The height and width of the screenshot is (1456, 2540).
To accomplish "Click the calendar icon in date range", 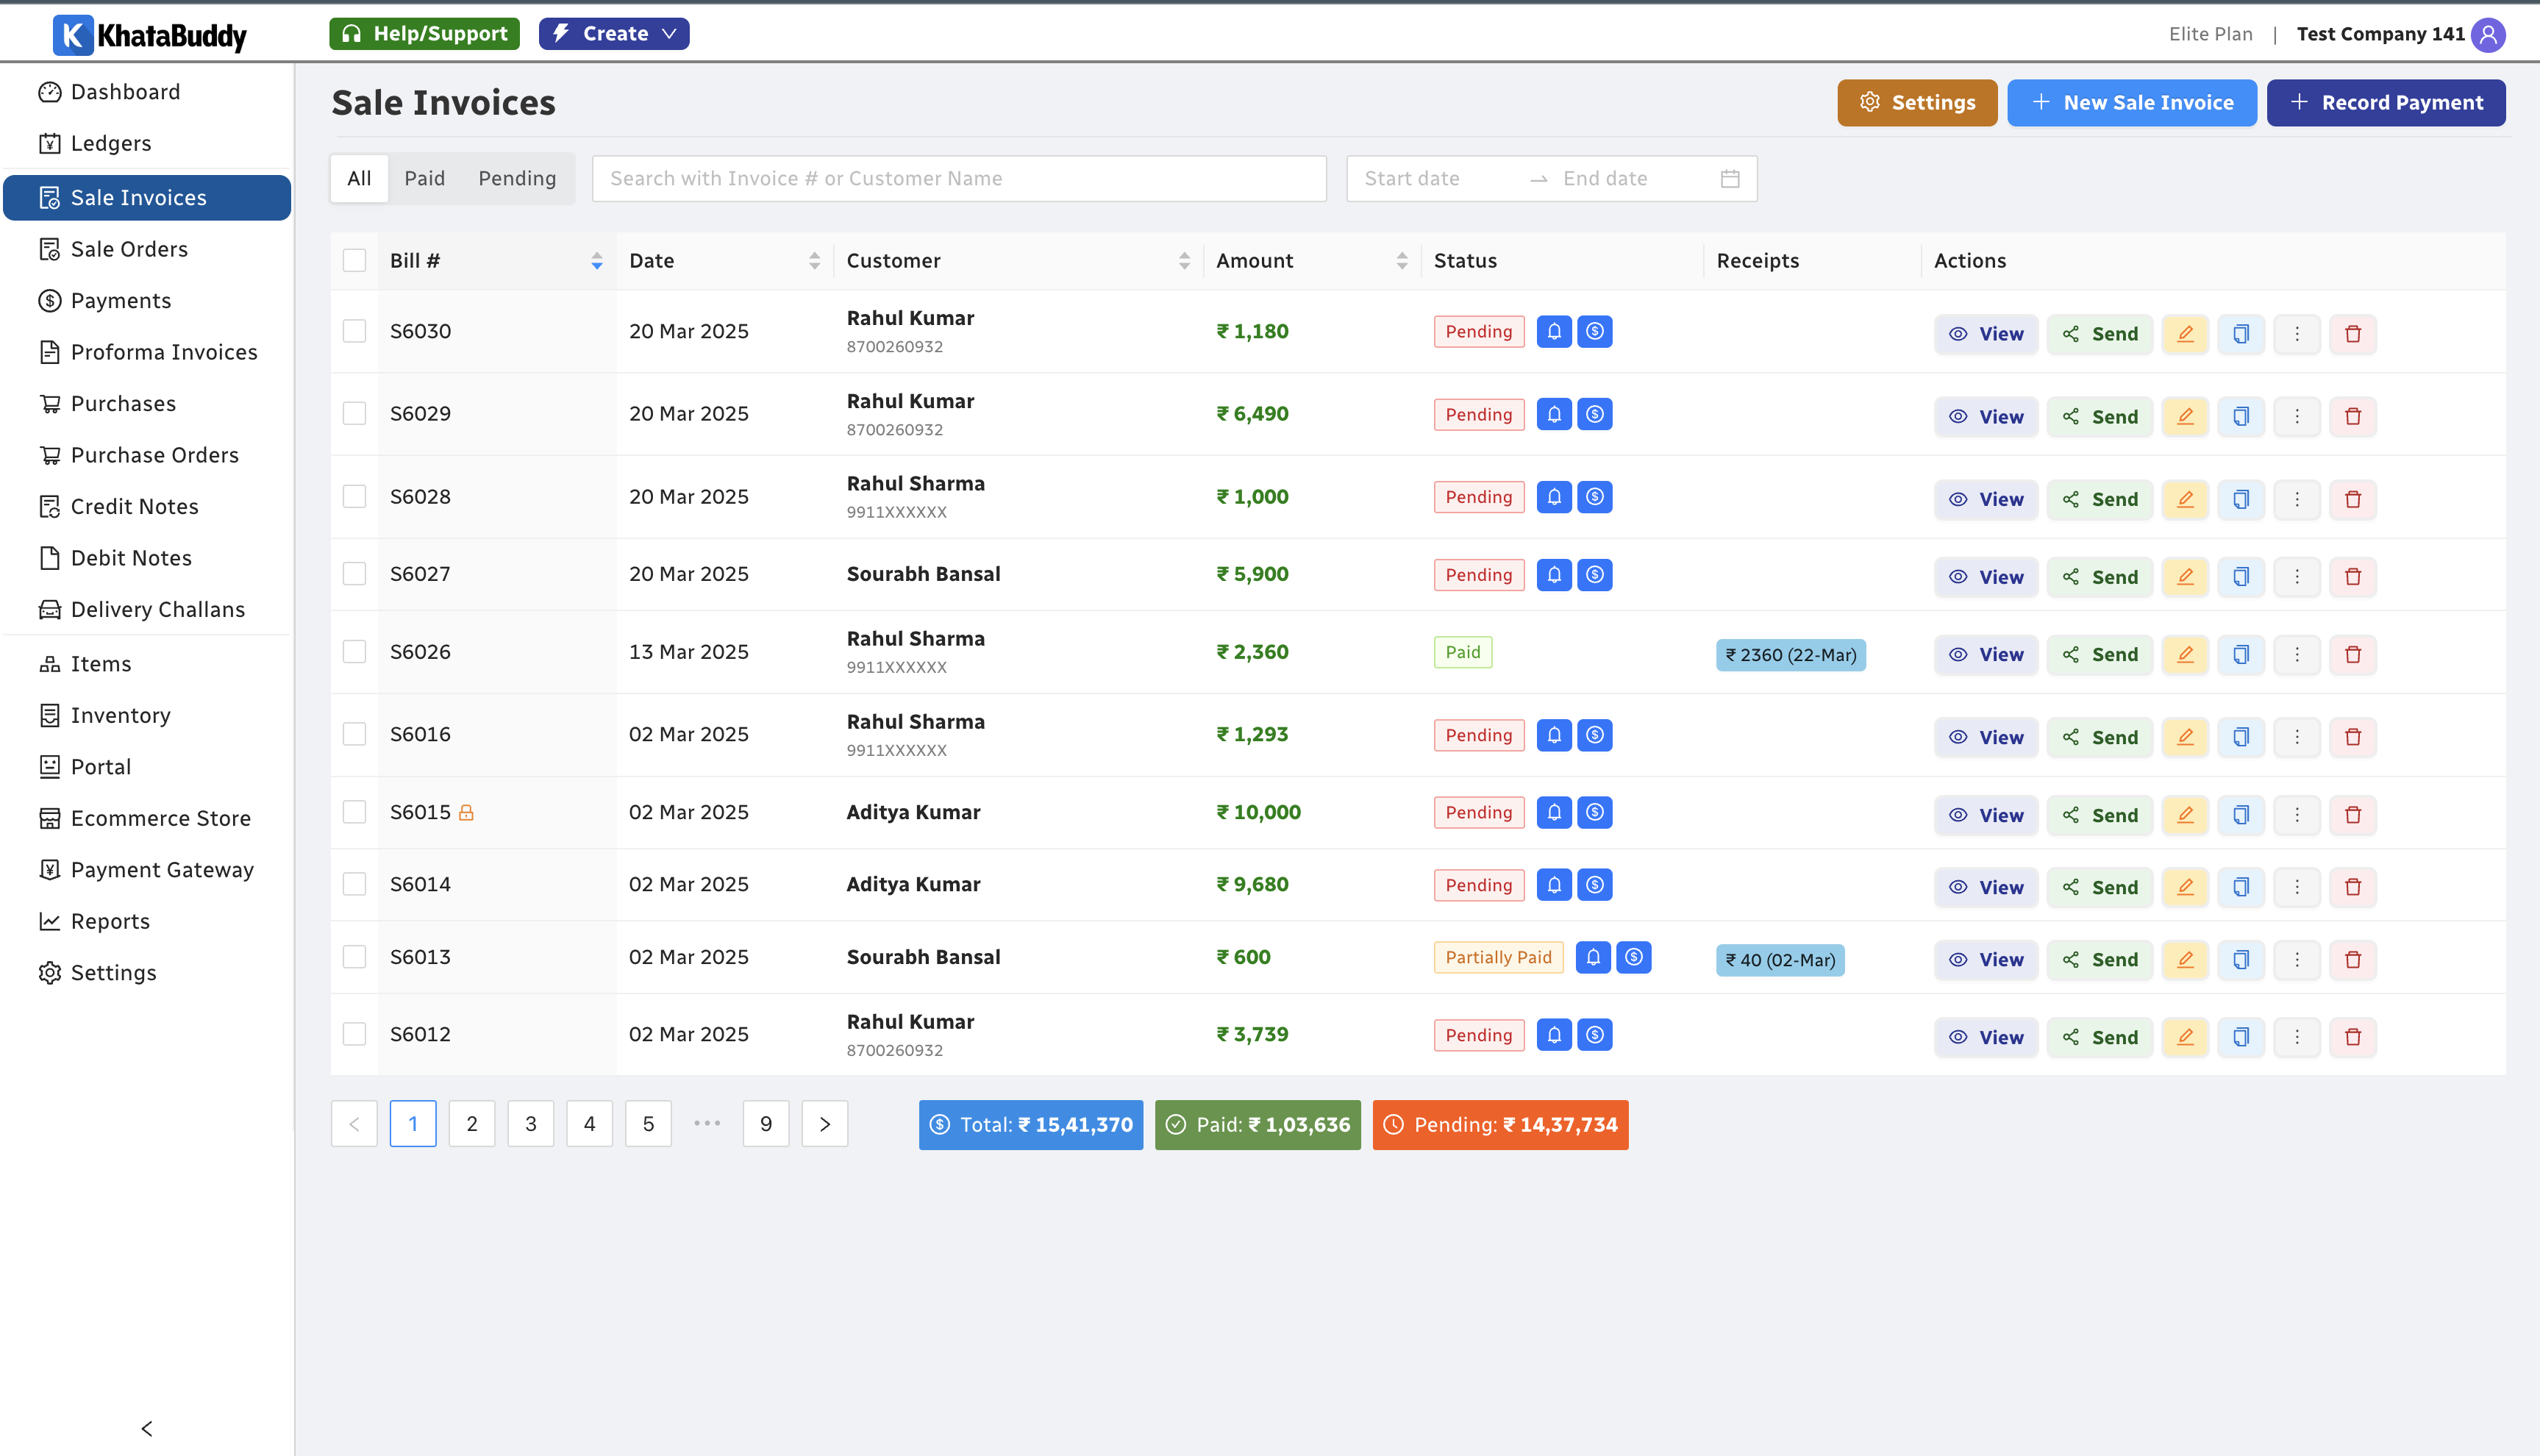I will tap(1730, 179).
